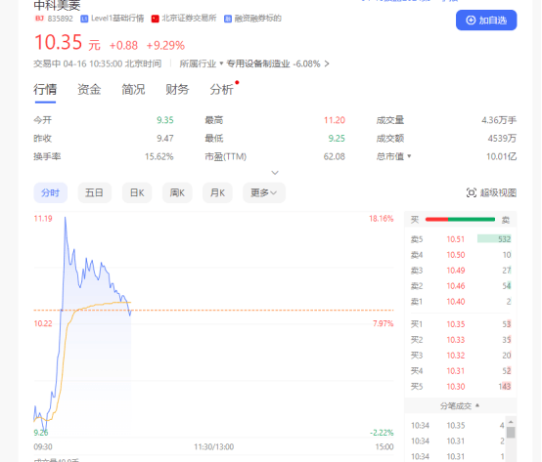The width and height of the screenshot is (542, 462).
Task: Click the trade list scrollbar thumb
Action: coord(511,433)
